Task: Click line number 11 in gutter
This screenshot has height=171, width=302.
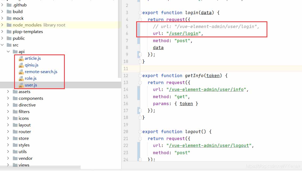Action: click(x=126, y=69)
